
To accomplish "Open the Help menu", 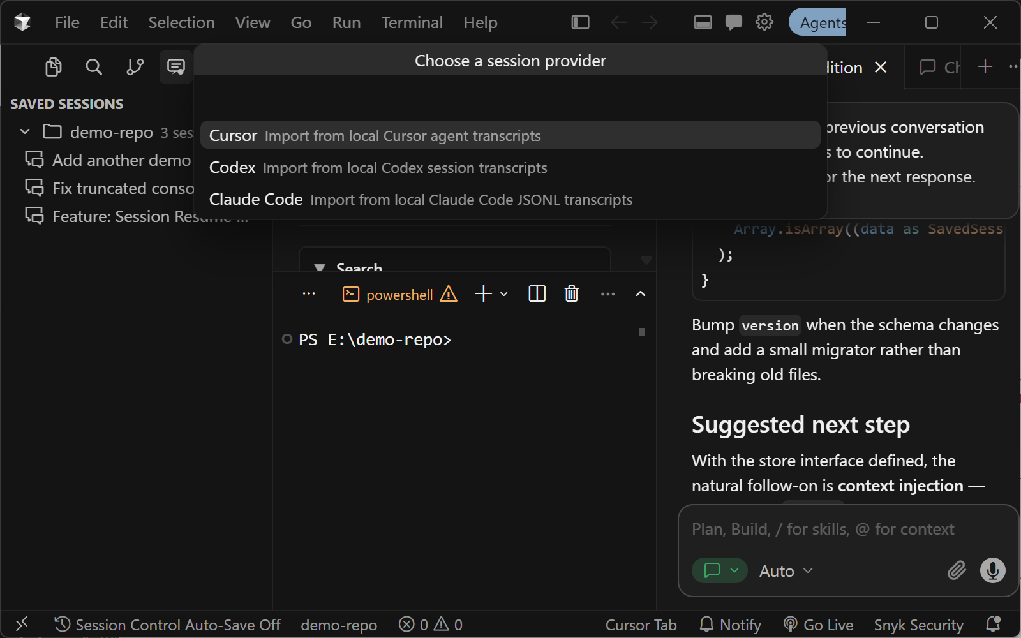I will click(481, 22).
